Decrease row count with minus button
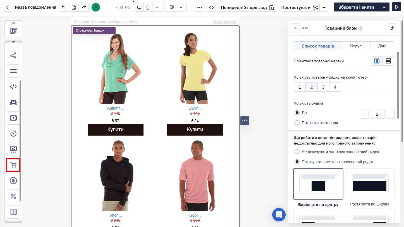 pos(364,114)
